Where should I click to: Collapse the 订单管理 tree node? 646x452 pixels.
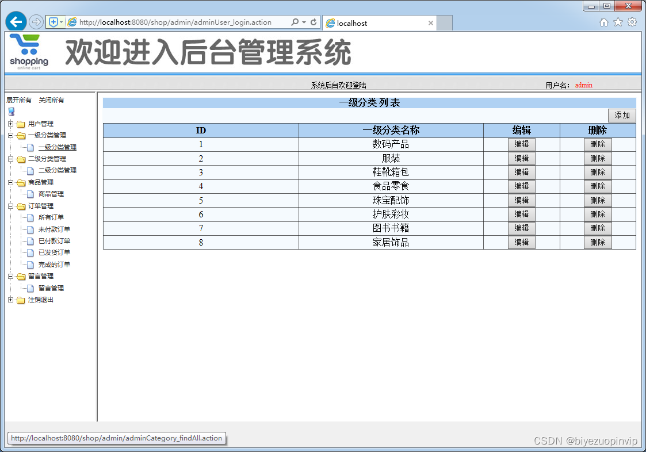(x=11, y=206)
